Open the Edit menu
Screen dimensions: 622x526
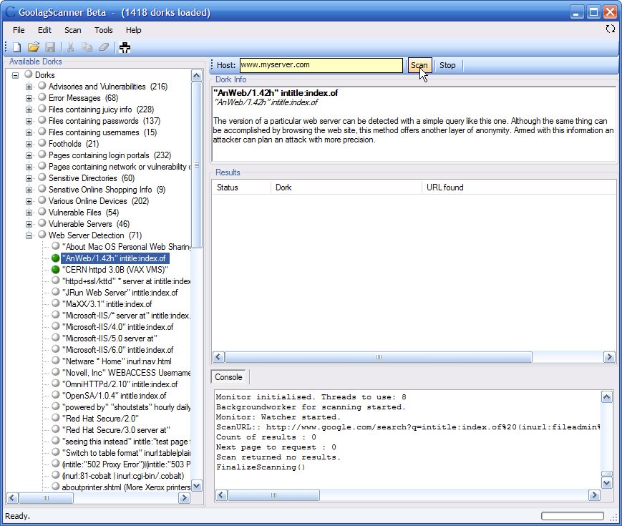click(44, 30)
